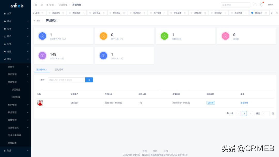
Task: Click the close-all-tabs circle icon
Action: click(x=277, y=13)
